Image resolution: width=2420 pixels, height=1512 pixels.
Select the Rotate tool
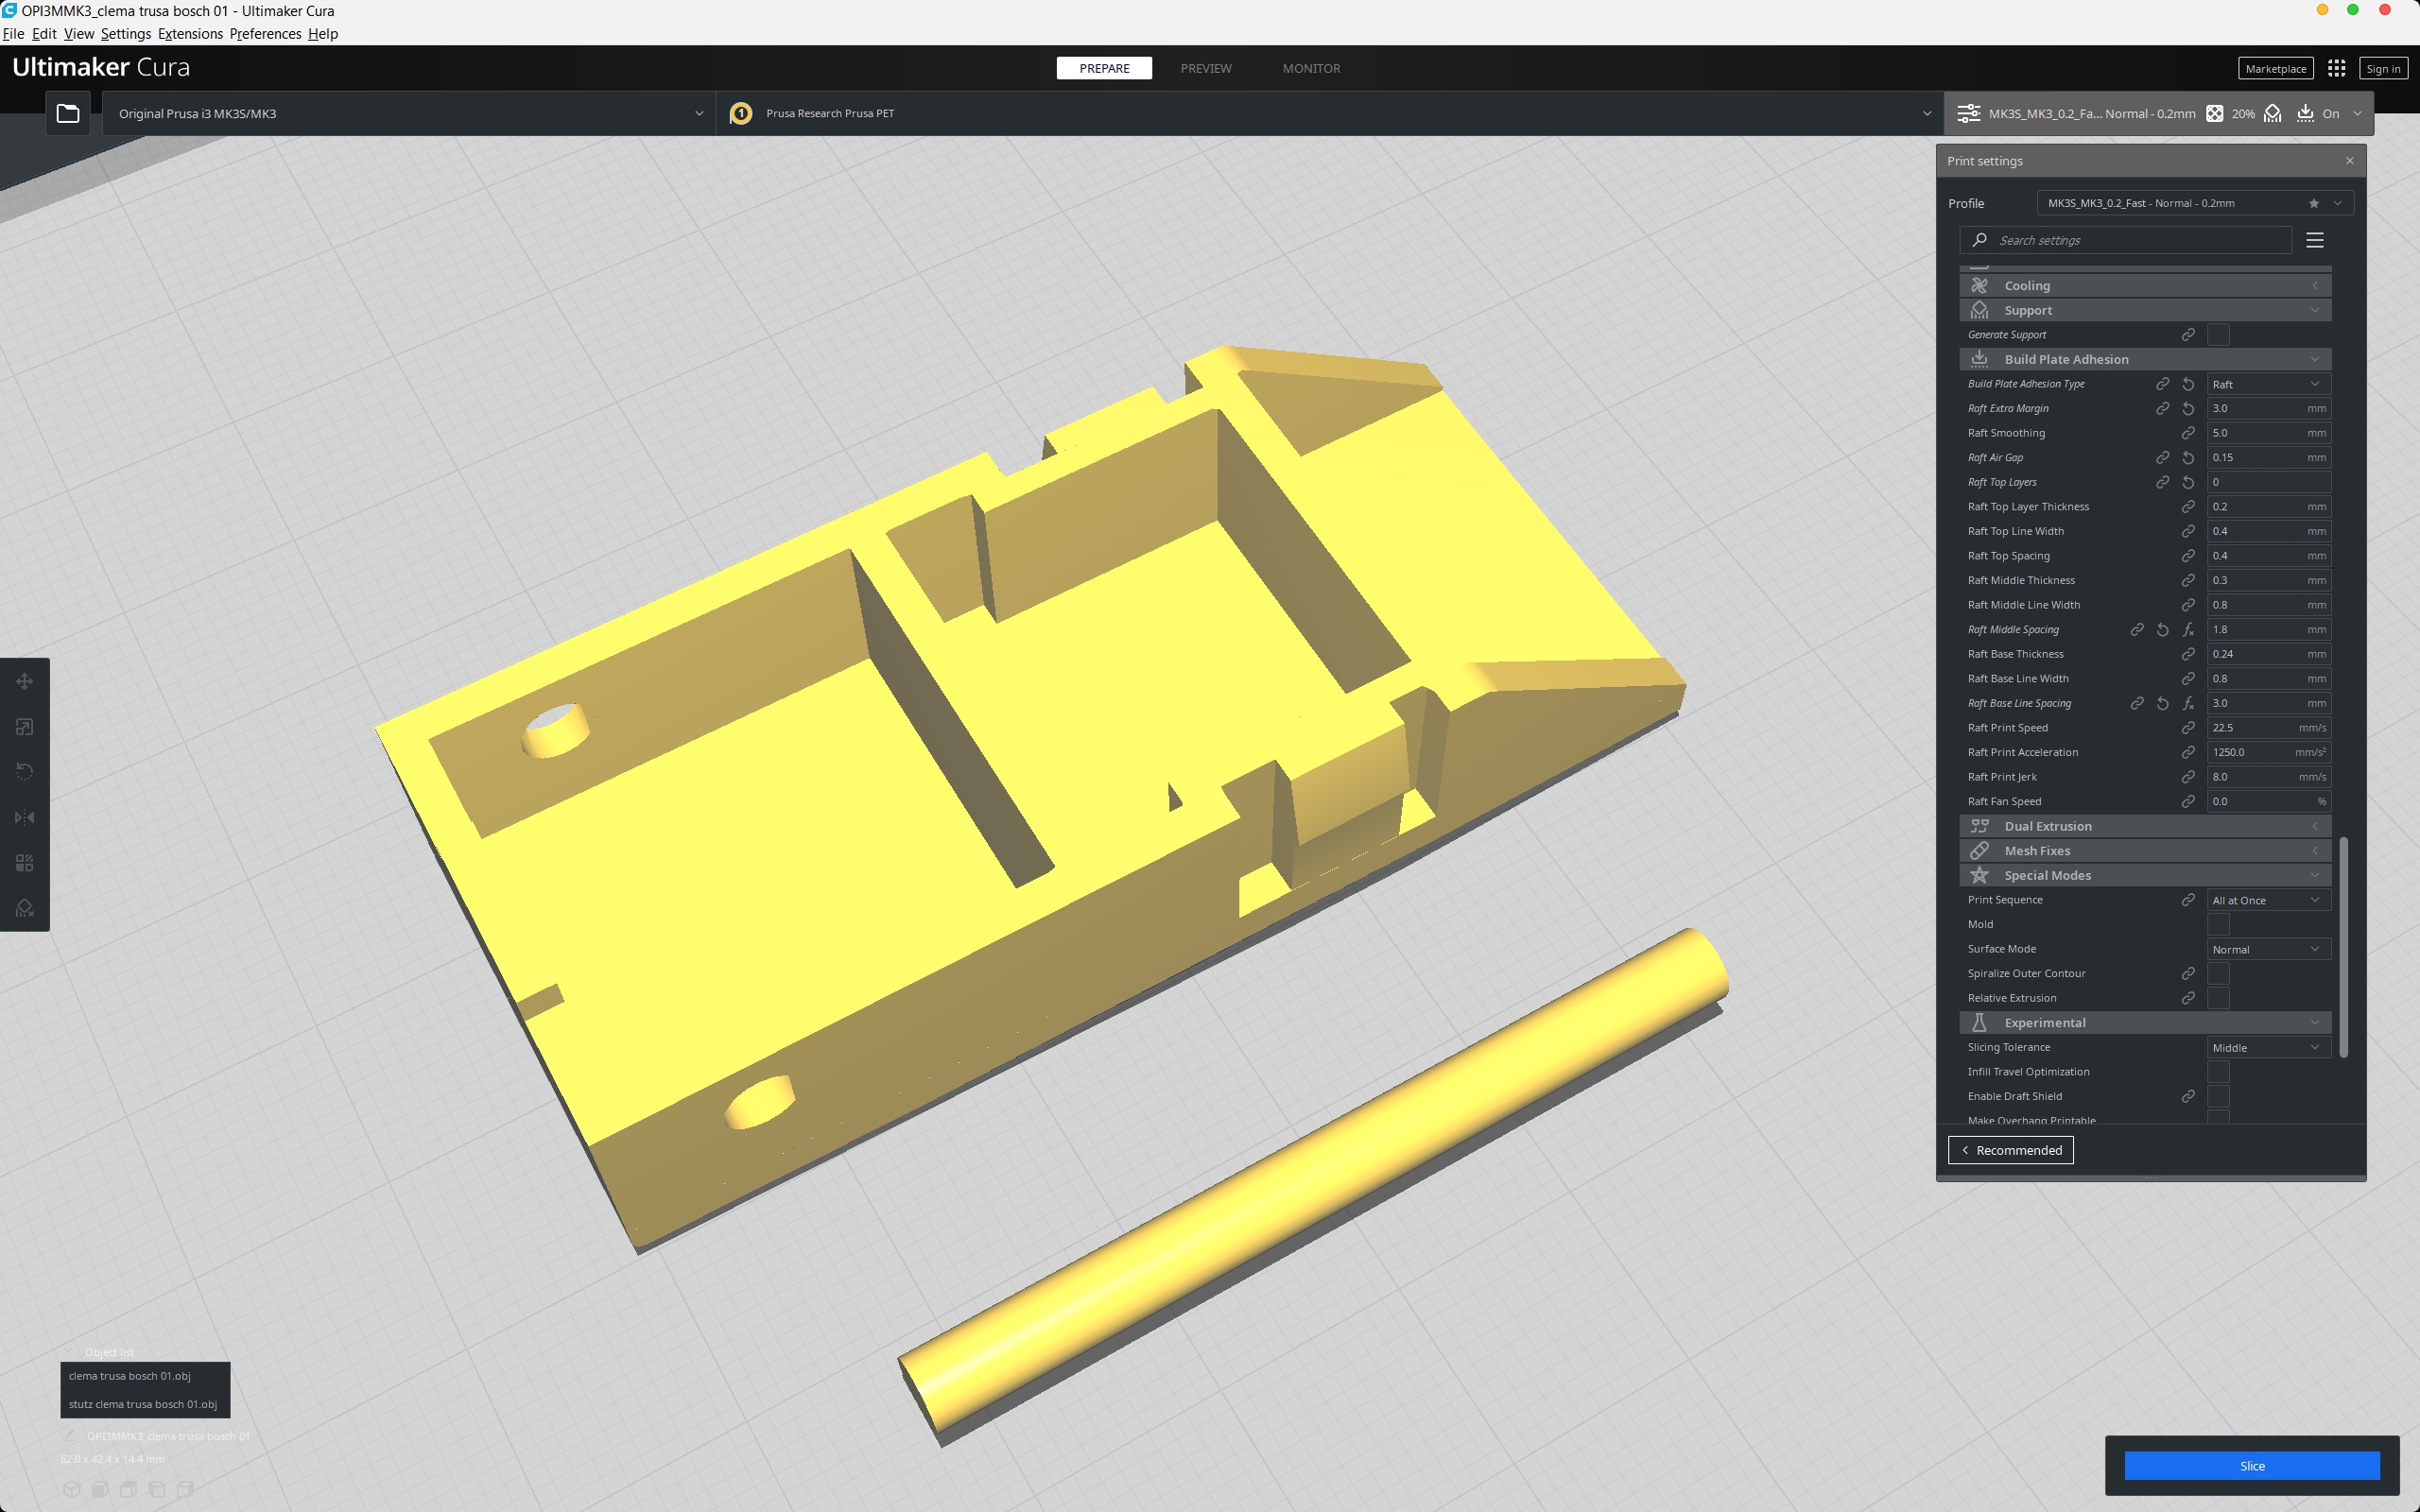point(24,771)
